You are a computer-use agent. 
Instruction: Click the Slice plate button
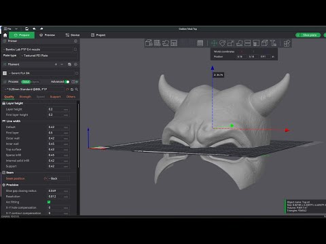[x=308, y=35]
